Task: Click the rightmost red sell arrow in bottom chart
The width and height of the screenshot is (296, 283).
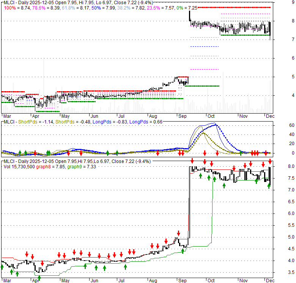Action: tap(270, 161)
